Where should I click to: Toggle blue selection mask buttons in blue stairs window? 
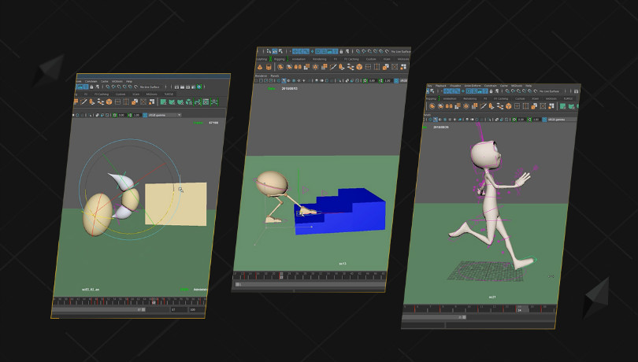tap(326, 51)
